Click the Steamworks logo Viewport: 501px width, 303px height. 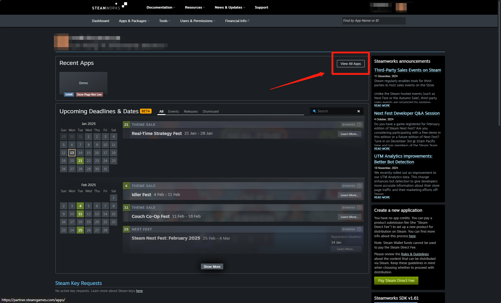point(109,6)
